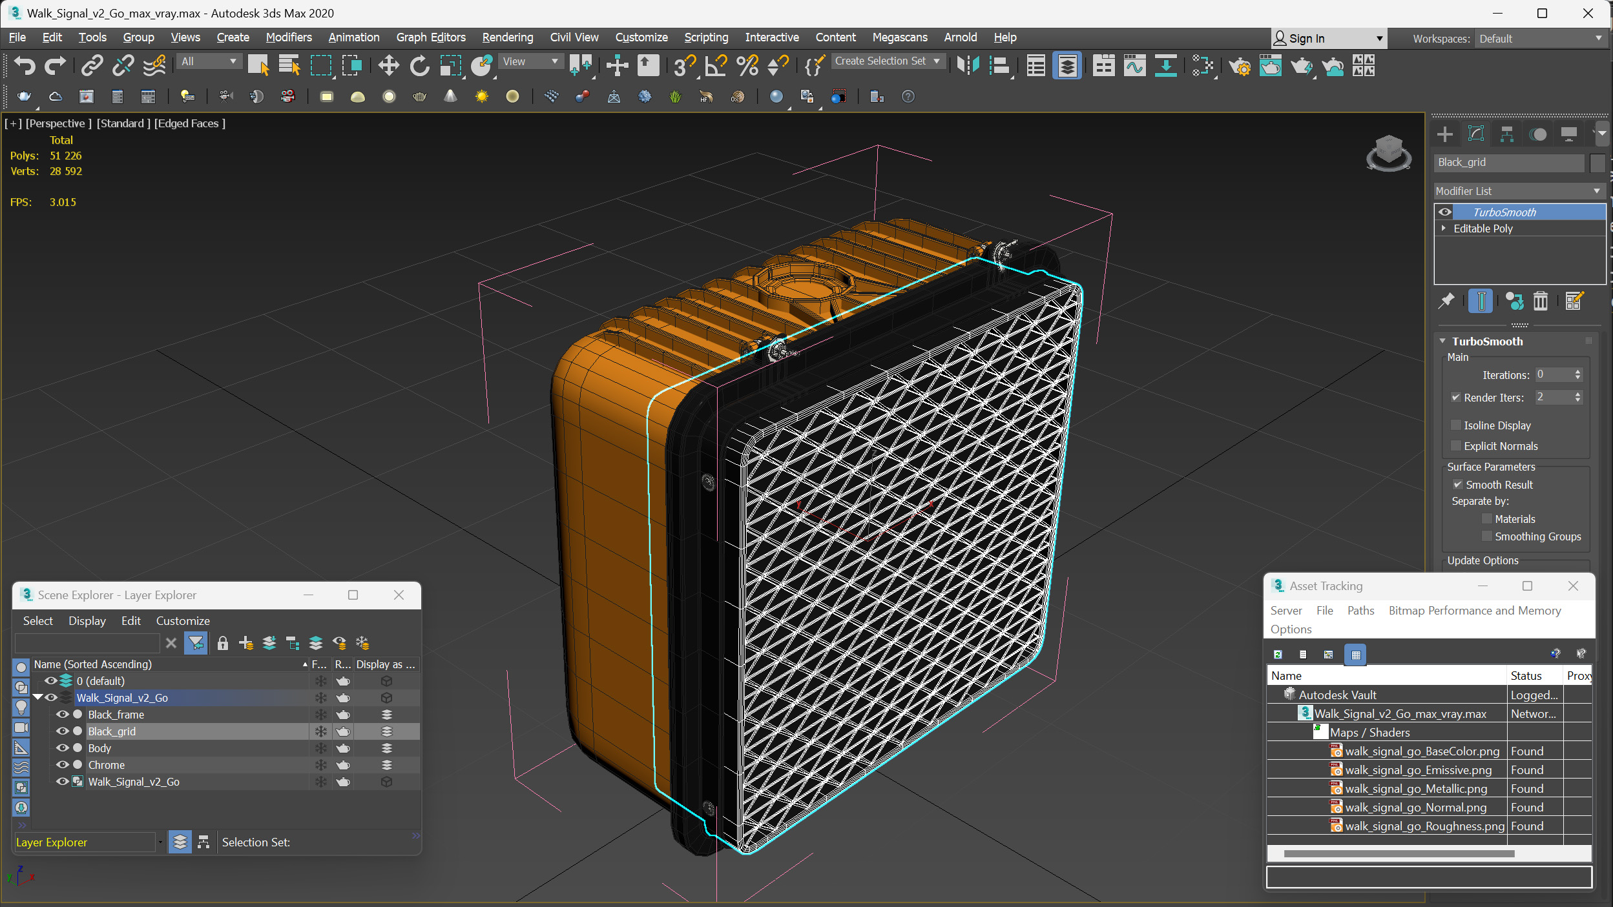Viewport: 1613px width, 907px height.
Task: Open the Modifier List dropdown
Action: pos(1519,191)
